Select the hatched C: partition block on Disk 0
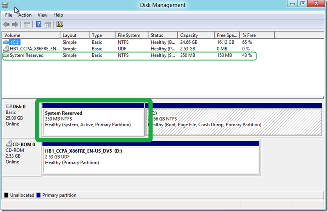Viewport: 328px width, 212px height. point(234,120)
